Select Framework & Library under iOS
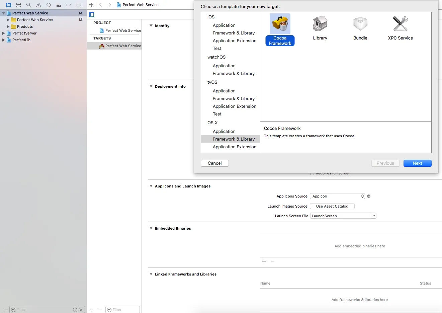 [234, 33]
